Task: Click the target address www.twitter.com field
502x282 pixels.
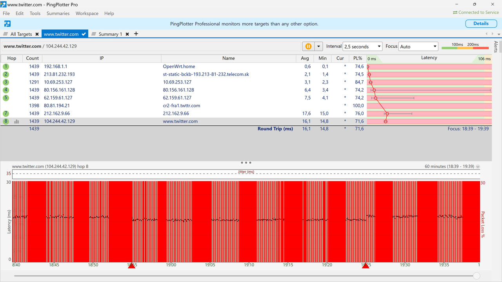Action: [x=151, y=46]
